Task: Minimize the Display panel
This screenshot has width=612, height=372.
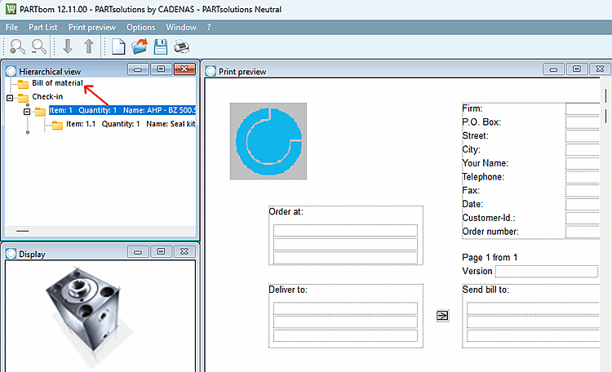Action: [138, 252]
